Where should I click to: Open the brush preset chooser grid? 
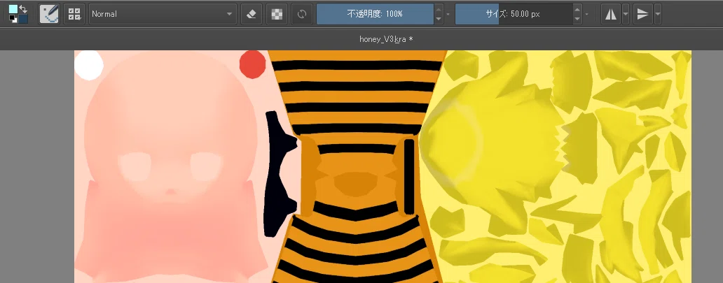74,14
